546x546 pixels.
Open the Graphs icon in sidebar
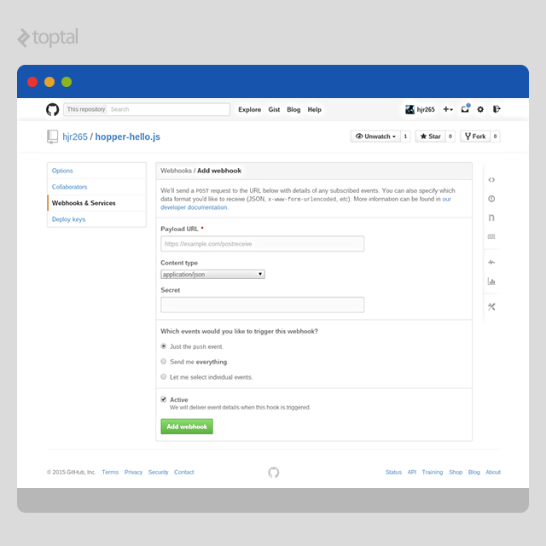pyautogui.click(x=491, y=281)
